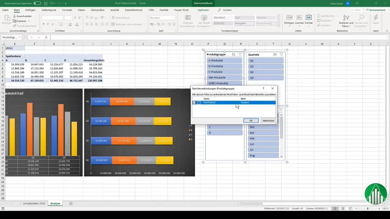Click OK in Berichtsverbindungen dialog
This screenshot has width=390, height=219.
251,120
